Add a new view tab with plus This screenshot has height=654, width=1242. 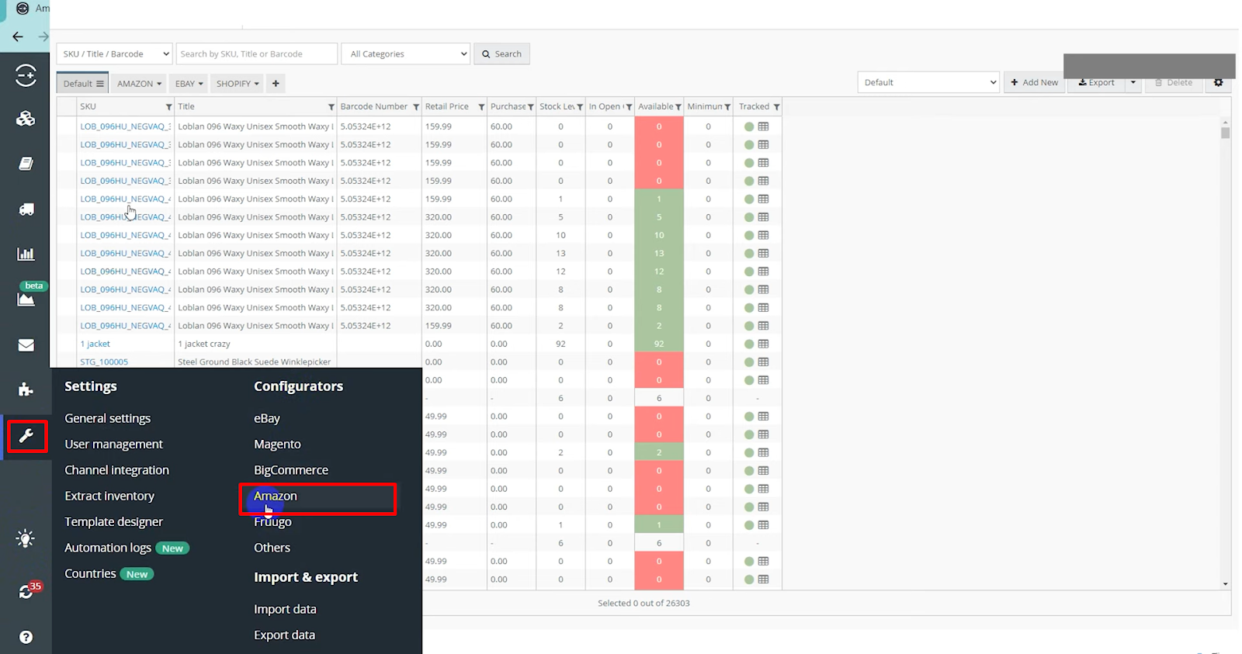click(276, 83)
